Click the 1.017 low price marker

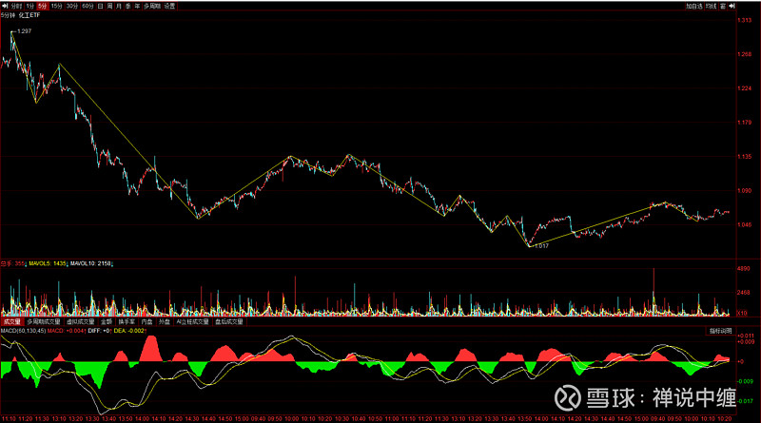click(541, 246)
